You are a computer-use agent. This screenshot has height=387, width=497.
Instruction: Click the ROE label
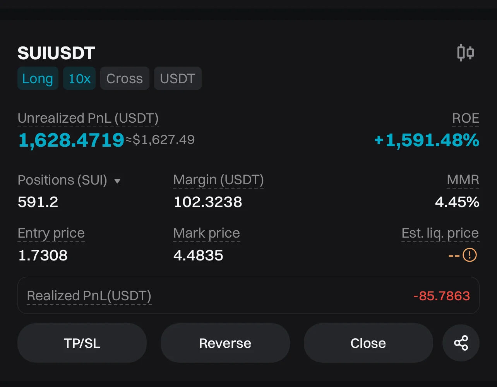466,118
